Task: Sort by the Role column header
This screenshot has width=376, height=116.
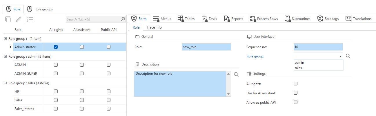Action: tap(18, 30)
